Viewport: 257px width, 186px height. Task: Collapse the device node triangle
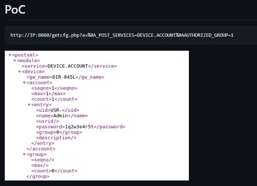click(20, 72)
